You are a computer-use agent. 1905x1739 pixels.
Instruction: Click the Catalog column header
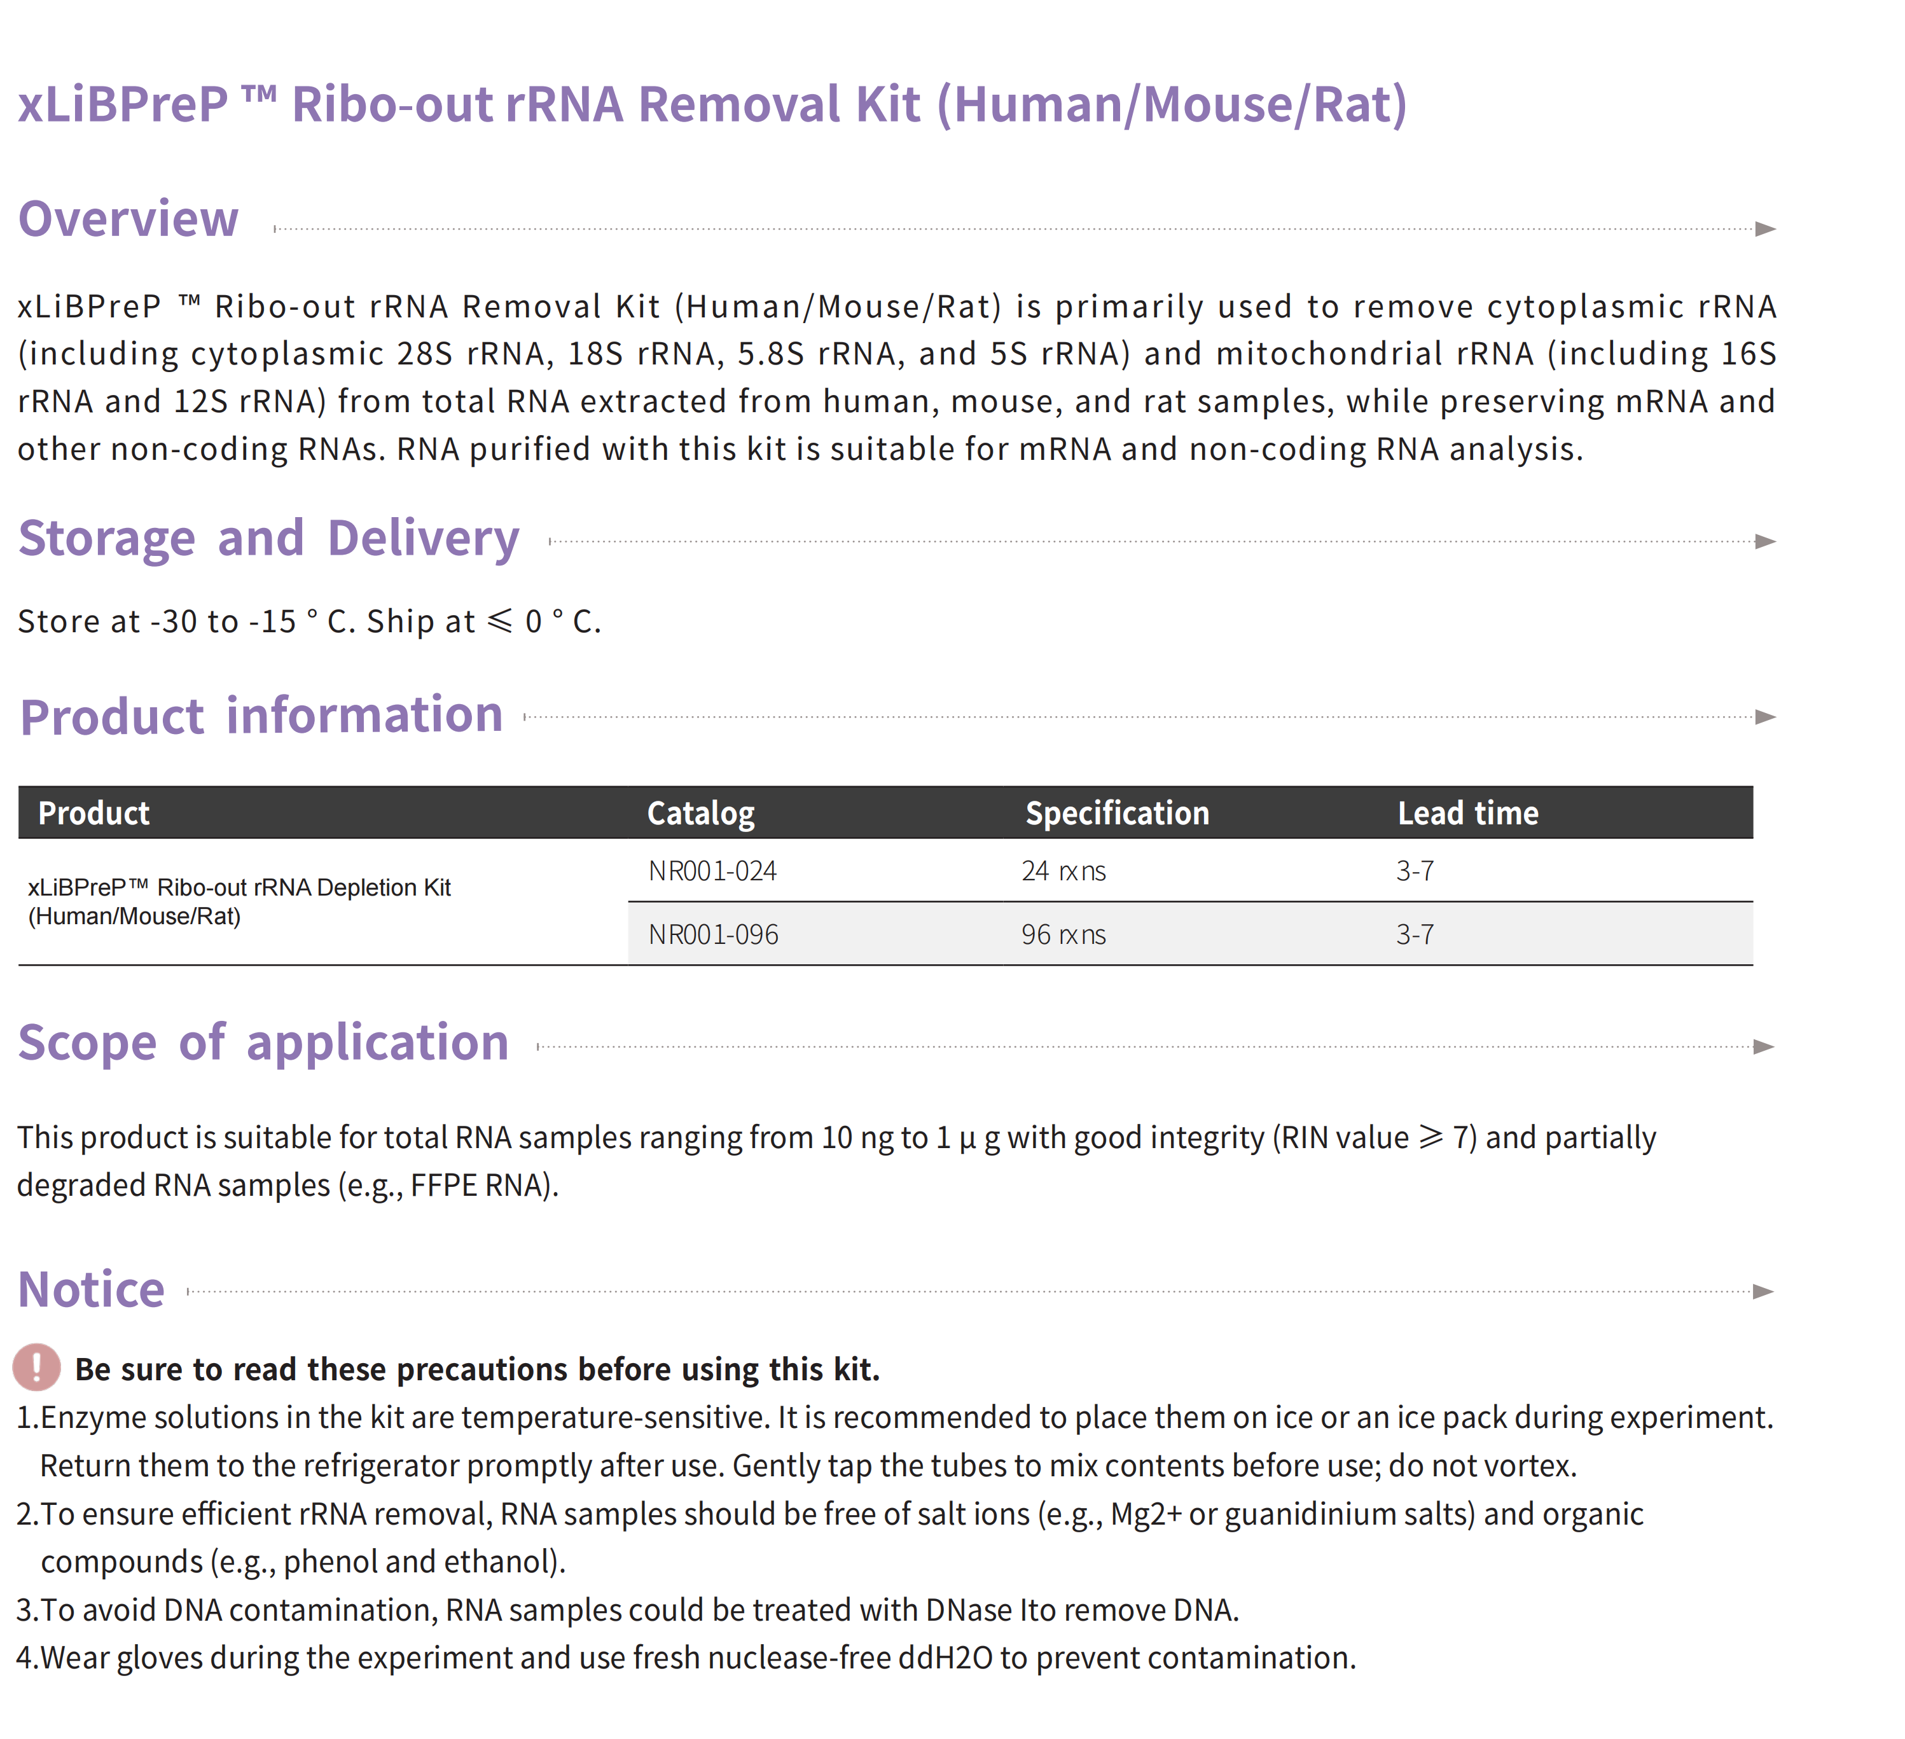point(700,813)
